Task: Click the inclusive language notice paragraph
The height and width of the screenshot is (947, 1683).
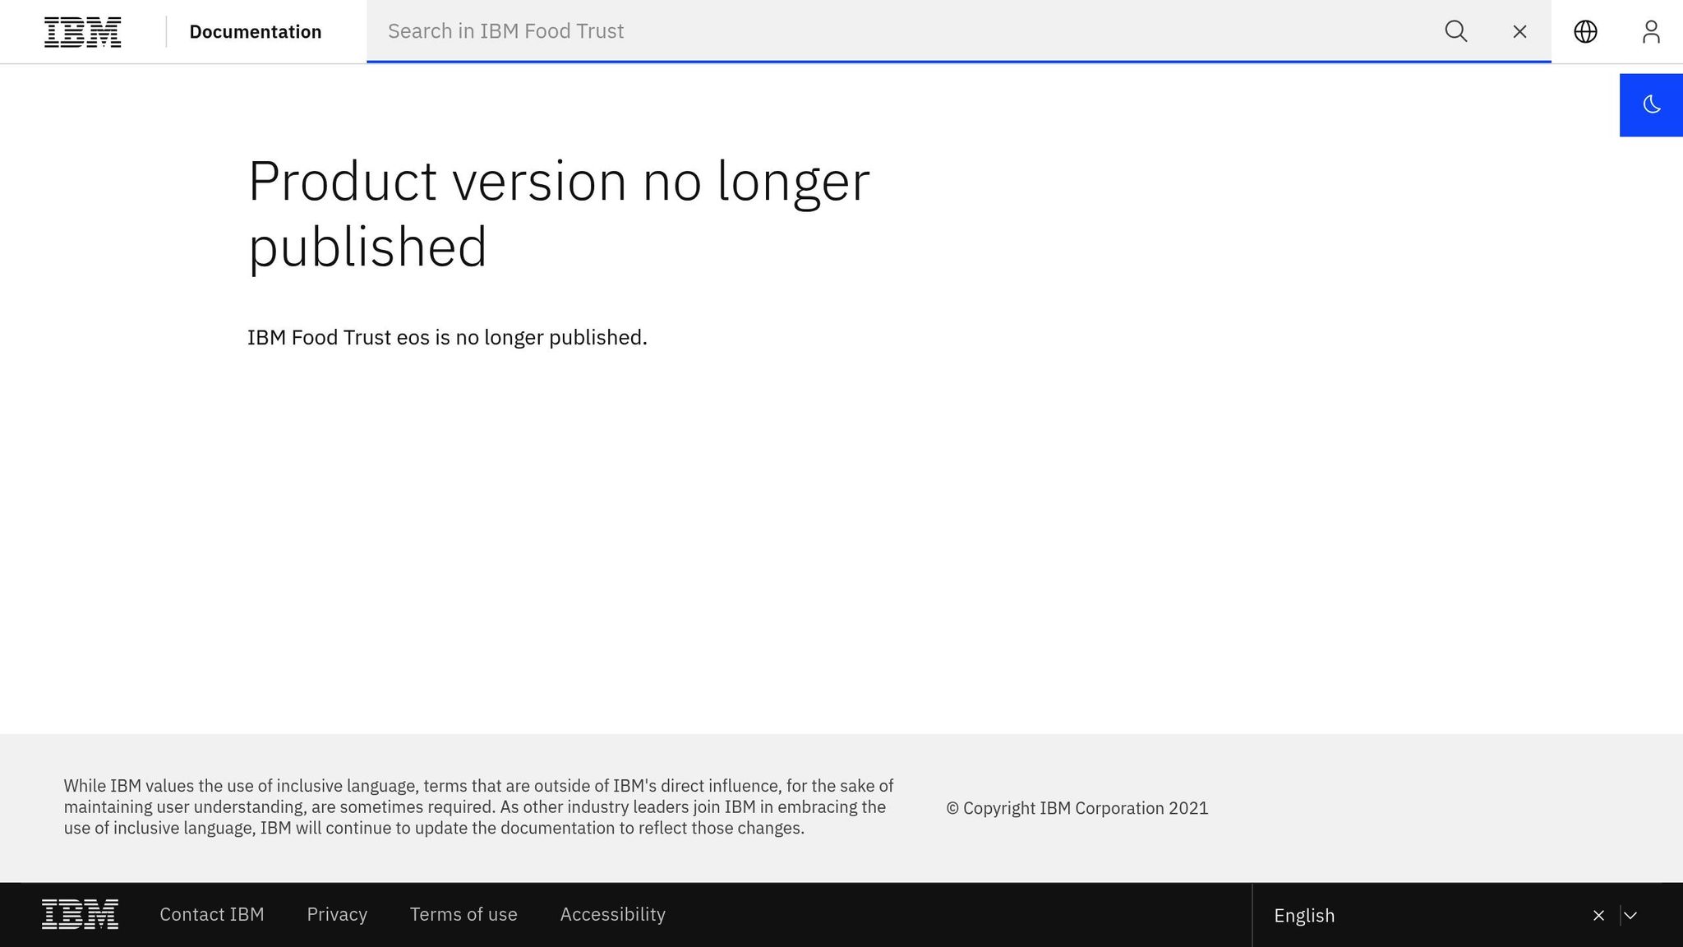Action: [479, 806]
